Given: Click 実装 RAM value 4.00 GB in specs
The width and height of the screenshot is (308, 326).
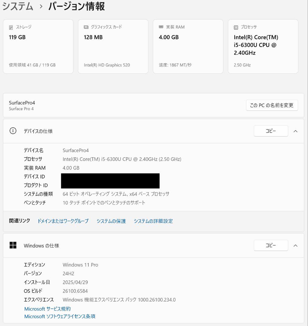Looking at the screenshot, I should 71,168.
